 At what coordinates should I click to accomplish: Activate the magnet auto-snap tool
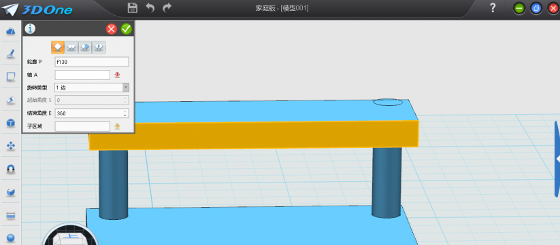[11, 169]
